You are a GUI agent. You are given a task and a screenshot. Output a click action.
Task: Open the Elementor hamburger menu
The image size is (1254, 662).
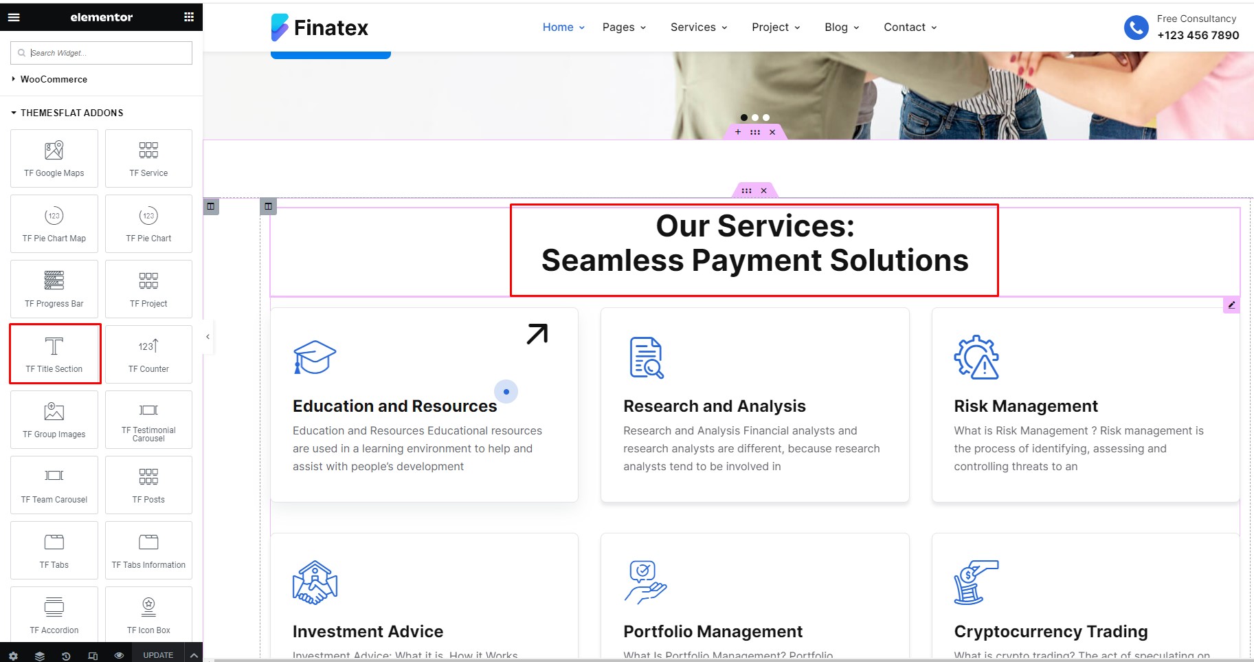coord(14,17)
